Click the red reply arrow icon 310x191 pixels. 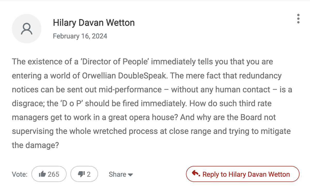point(196,174)
